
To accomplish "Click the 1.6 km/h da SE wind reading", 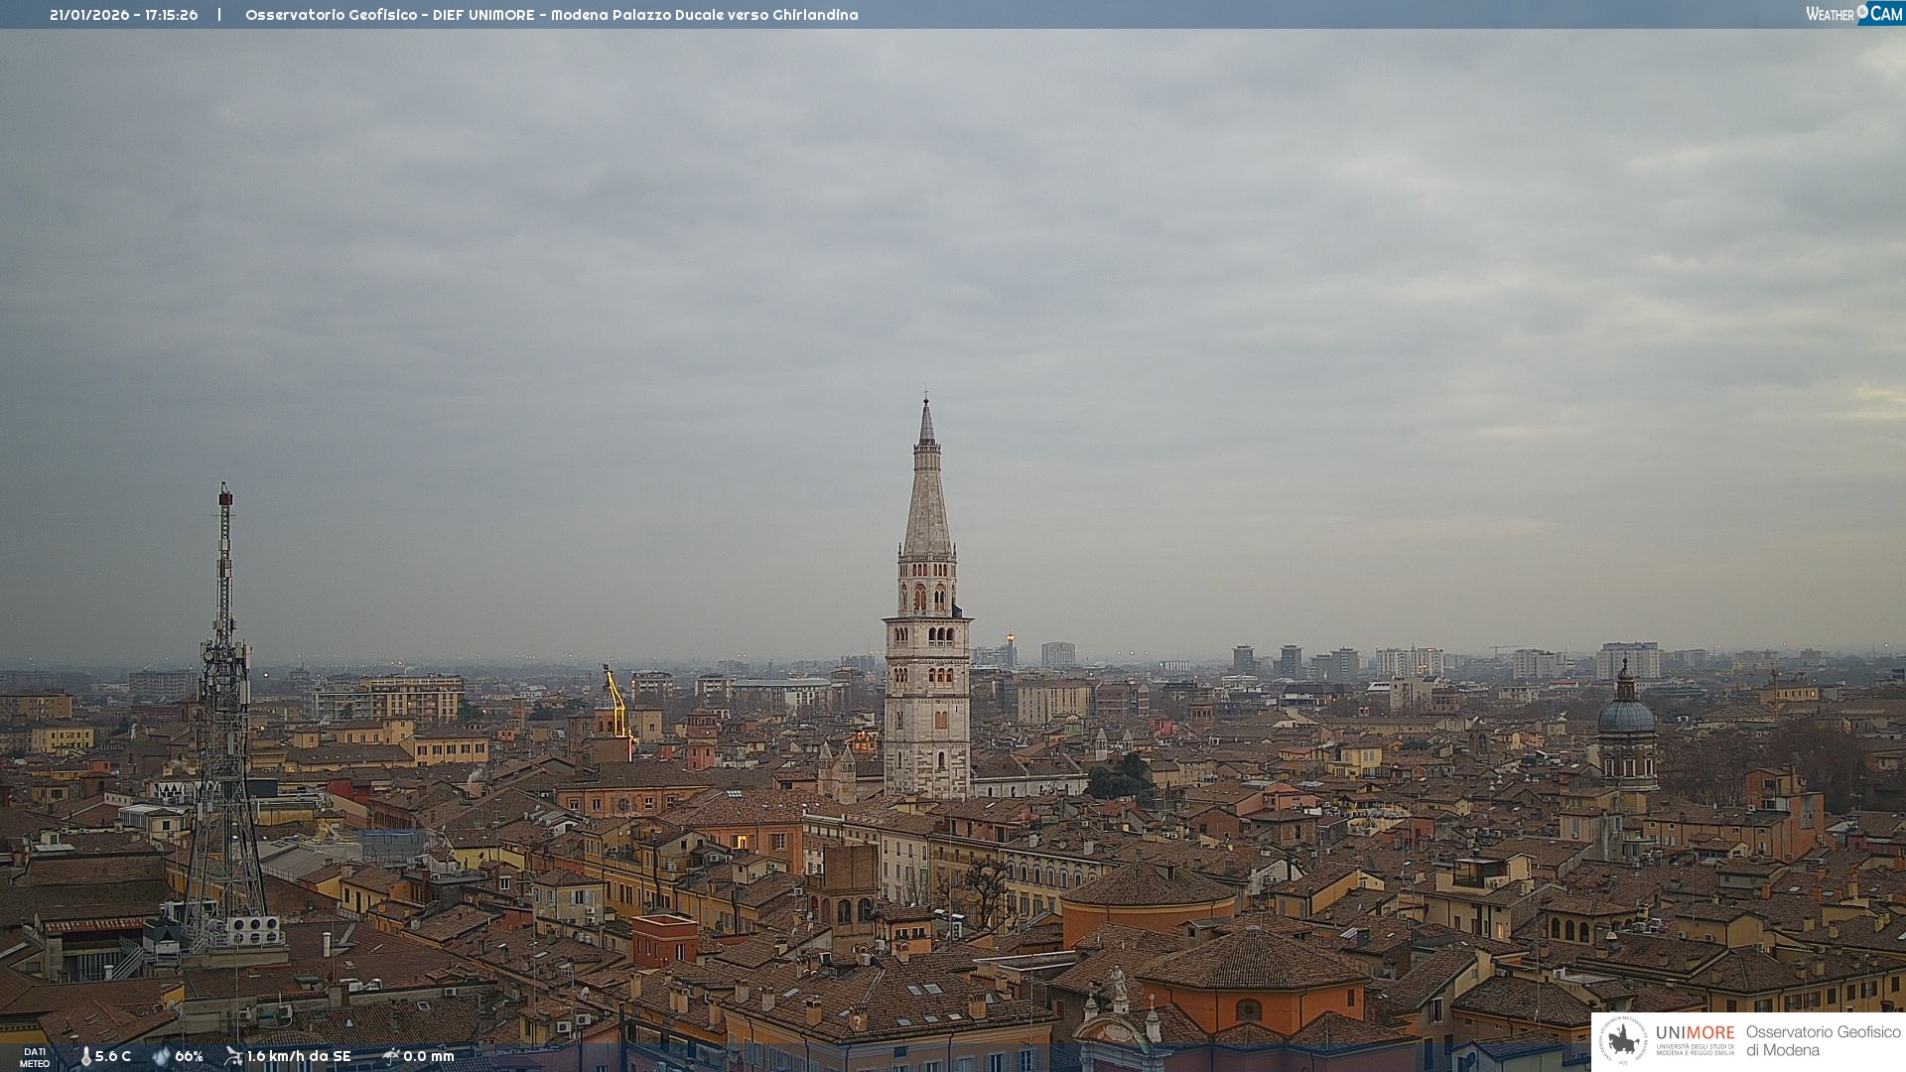I will click(299, 1056).
